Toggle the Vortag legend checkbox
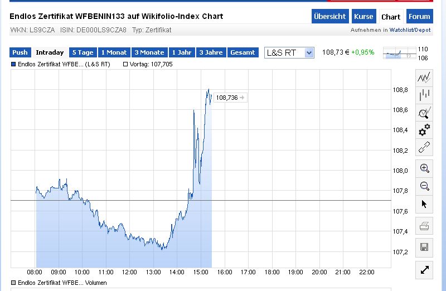446x291 pixels. click(x=125, y=64)
